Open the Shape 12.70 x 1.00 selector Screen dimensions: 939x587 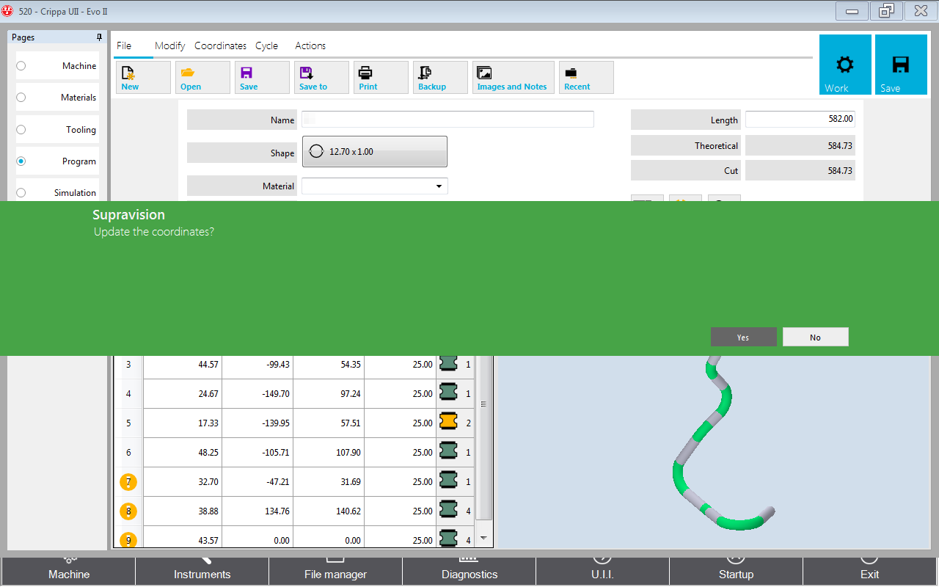tap(374, 152)
